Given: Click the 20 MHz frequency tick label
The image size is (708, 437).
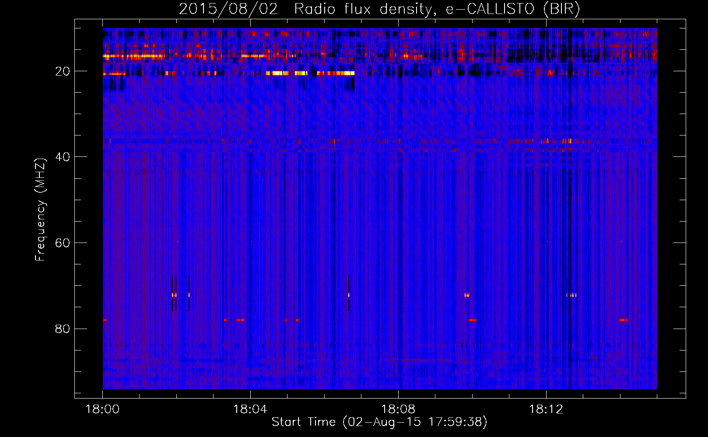Looking at the screenshot, I should pyautogui.click(x=63, y=71).
